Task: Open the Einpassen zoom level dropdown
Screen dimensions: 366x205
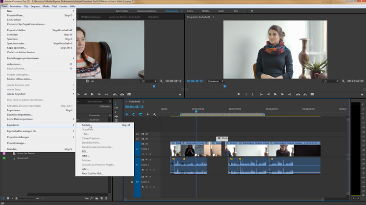Action: 215,81
